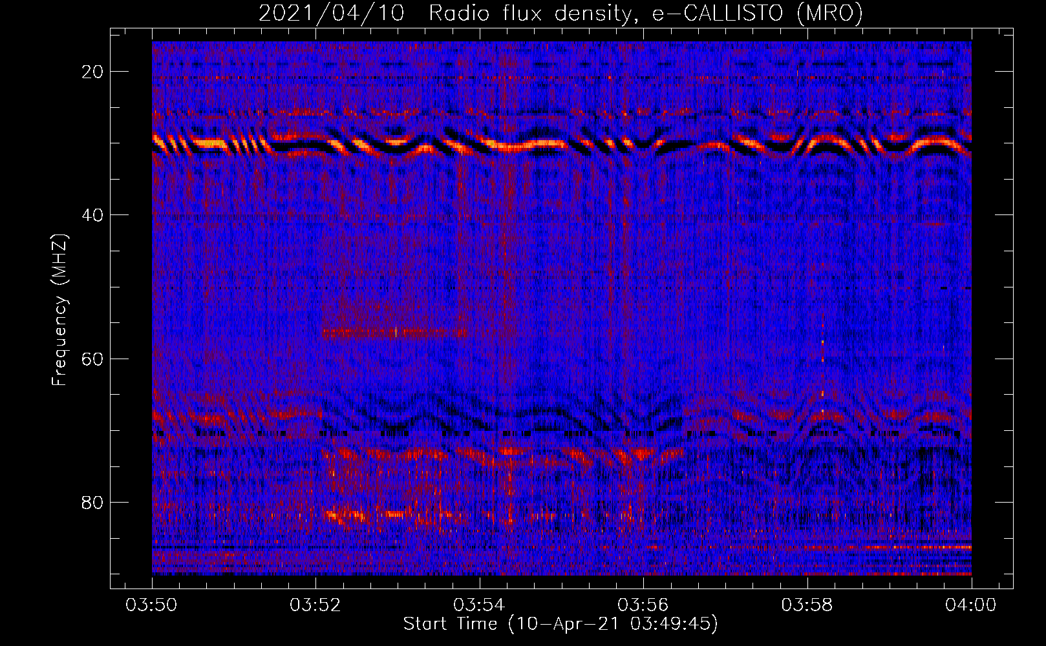Click the "Frequency (MHZ)" axis label
The height and width of the screenshot is (646, 1046).
59,310
